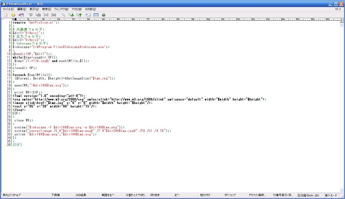Viewport: 345px width, 199px height.
Task: Open the 編集(E) menu
Action: click(x=22, y=9)
